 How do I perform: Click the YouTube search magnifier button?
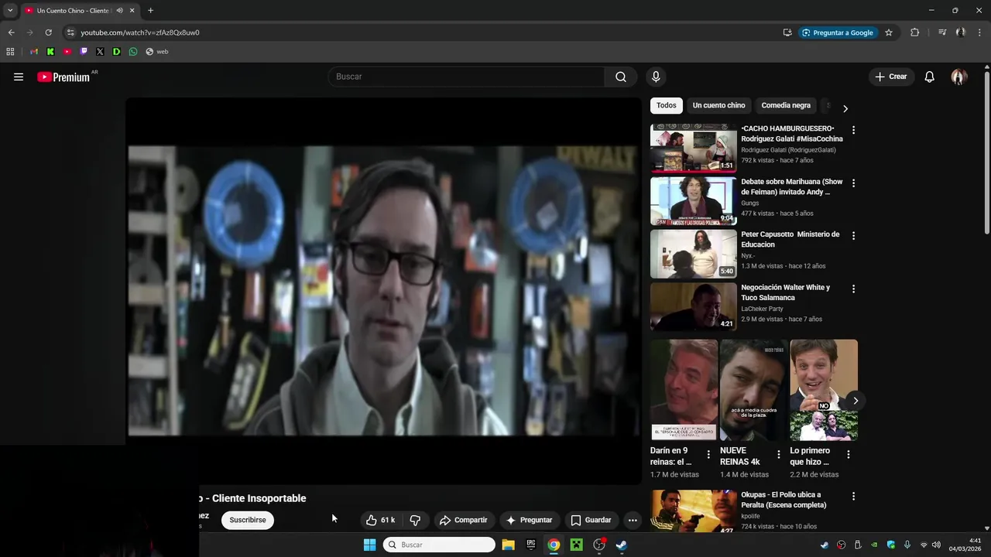pos(621,77)
